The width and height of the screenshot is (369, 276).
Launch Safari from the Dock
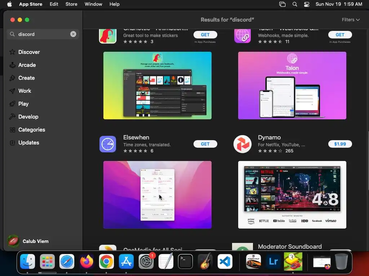tap(67, 262)
